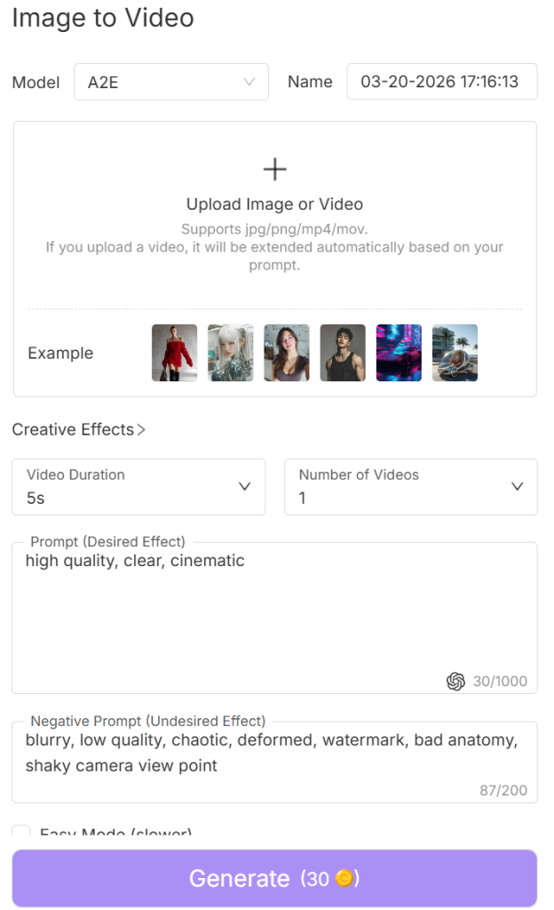Click the Generate button

coord(274,878)
